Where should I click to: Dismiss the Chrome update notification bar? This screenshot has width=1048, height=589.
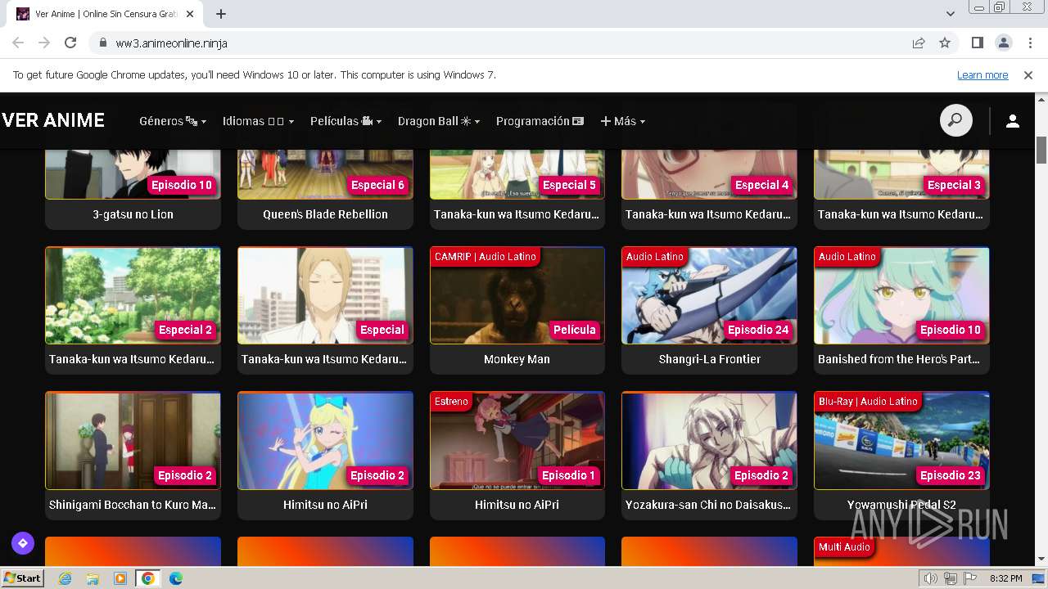(1028, 75)
